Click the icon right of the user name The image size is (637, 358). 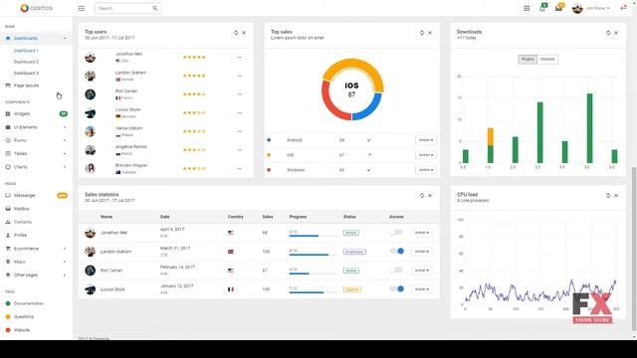point(624,8)
